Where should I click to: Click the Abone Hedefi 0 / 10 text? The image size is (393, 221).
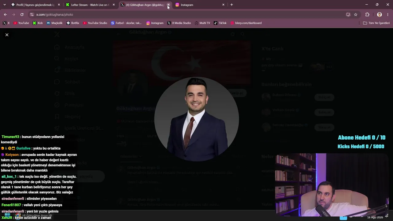(362, 138)
